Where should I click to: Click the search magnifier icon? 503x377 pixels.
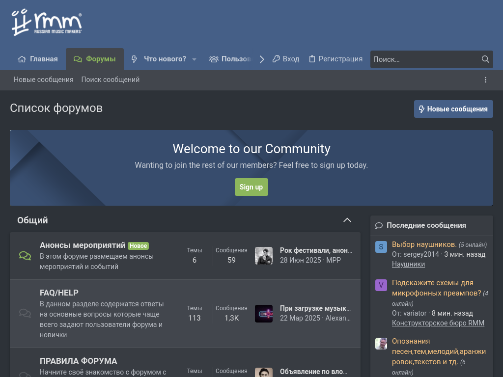[485, 59]
